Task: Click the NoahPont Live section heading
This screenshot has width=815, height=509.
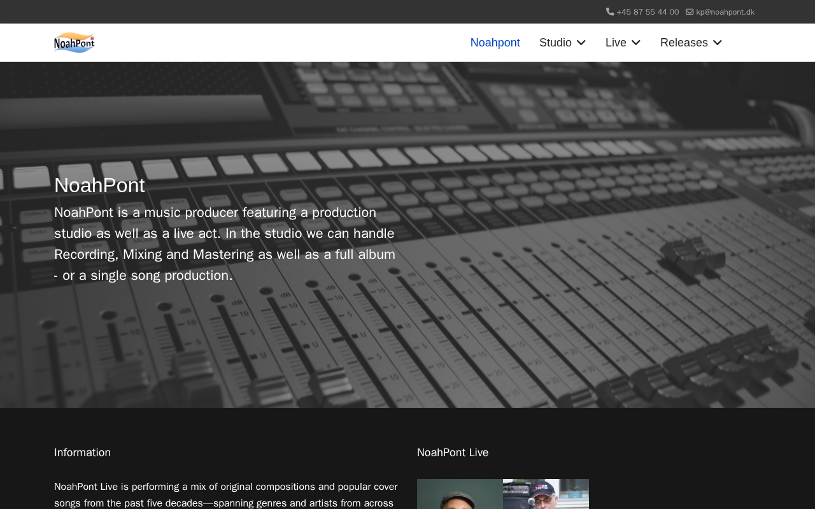Action: 453,452
